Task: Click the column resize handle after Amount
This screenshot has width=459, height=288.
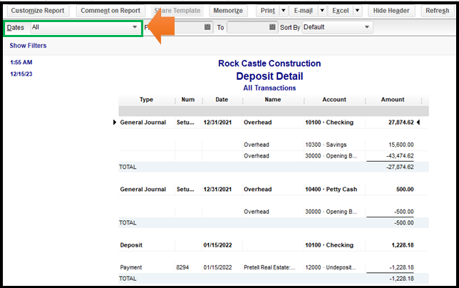Action: pyautogui.click(x=421, y=101)
